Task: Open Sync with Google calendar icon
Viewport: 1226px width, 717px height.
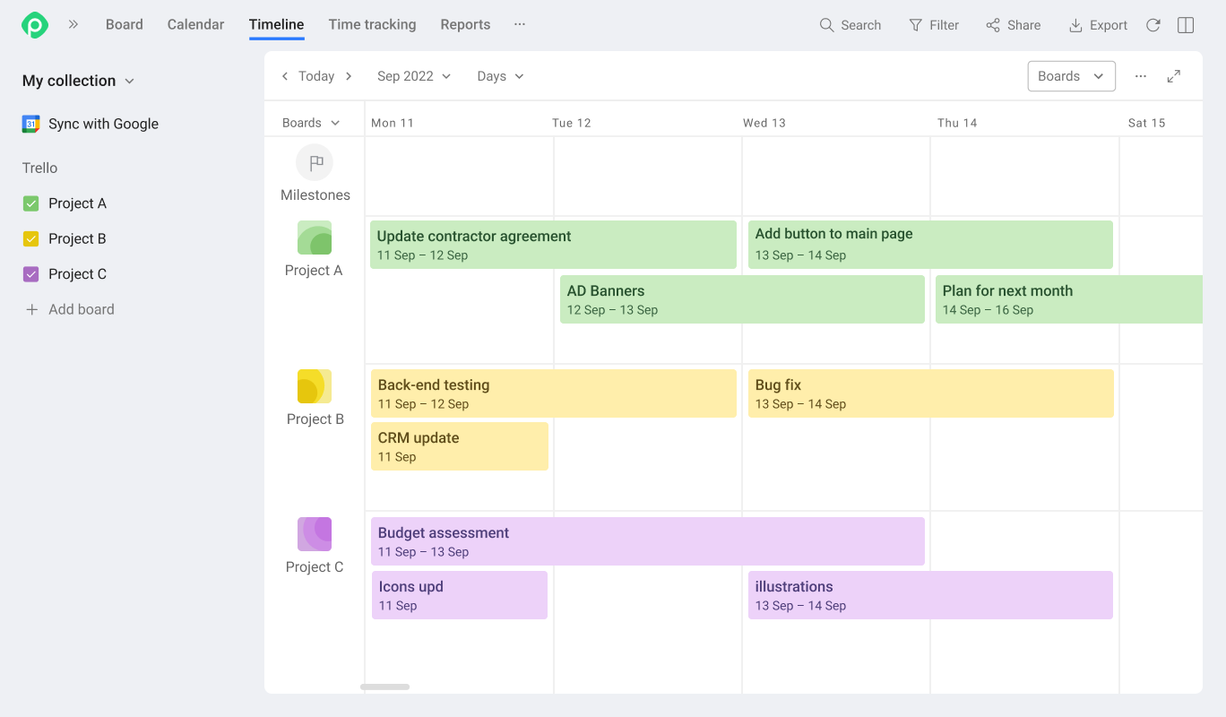Action: (31, 125)
